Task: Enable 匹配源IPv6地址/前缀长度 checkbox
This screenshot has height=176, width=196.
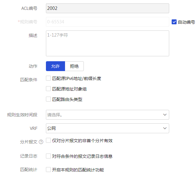Action: 48,78
